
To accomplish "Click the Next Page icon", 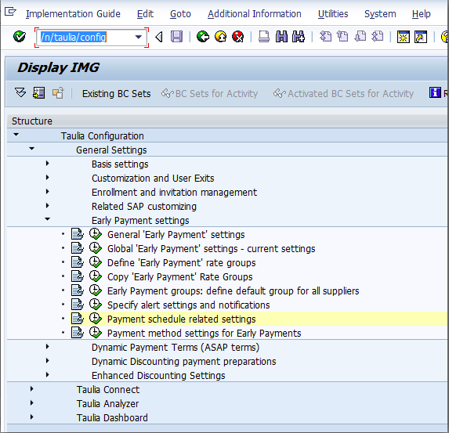I will [x=360, y=37].
